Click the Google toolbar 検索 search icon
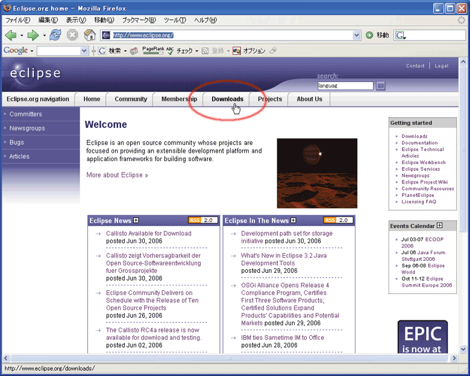 coord(102,51)
